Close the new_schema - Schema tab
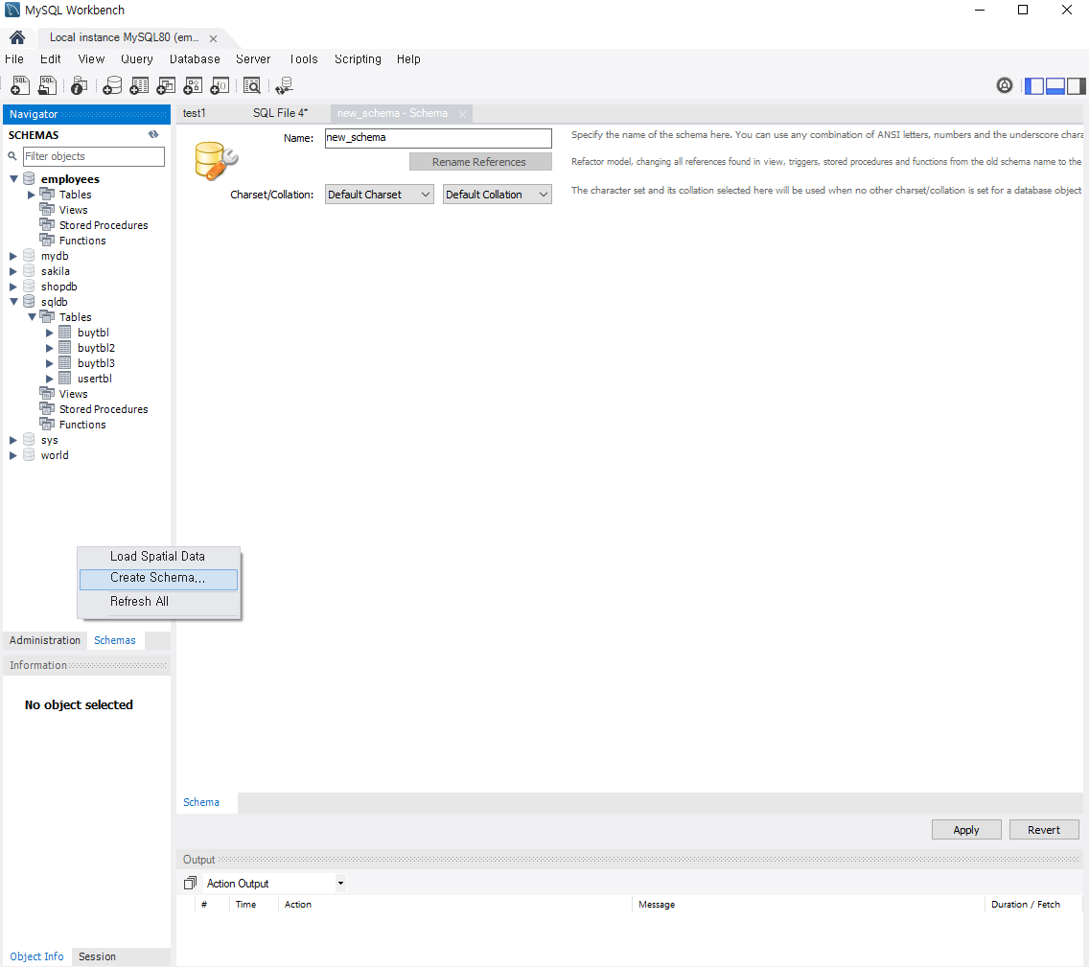Viewport: 1090px width, 967px height. pyautogui.click(x=462, y=114)
